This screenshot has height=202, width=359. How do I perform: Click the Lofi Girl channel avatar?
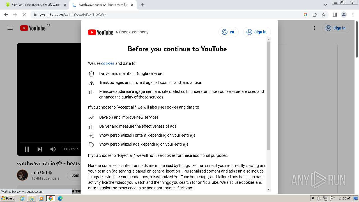click(x=22, y=175)
